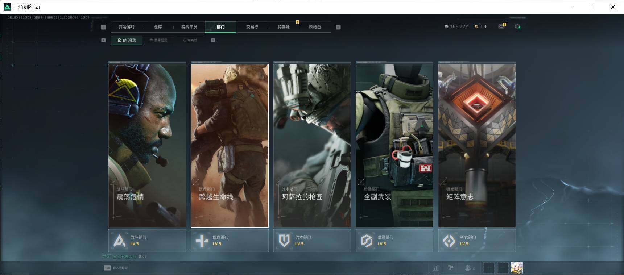Select the 部门 tab
The width and height of the screenshot is (624, 275).
click(x=221, y=27)
